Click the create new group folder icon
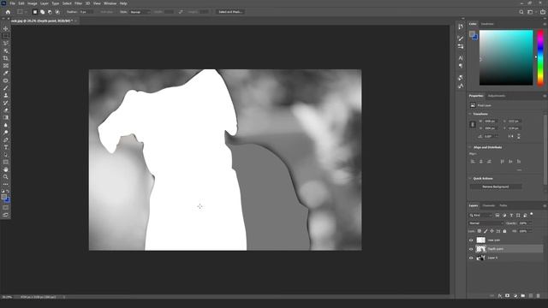The width and height of the screenshot is (548, 308). (523, 296)
